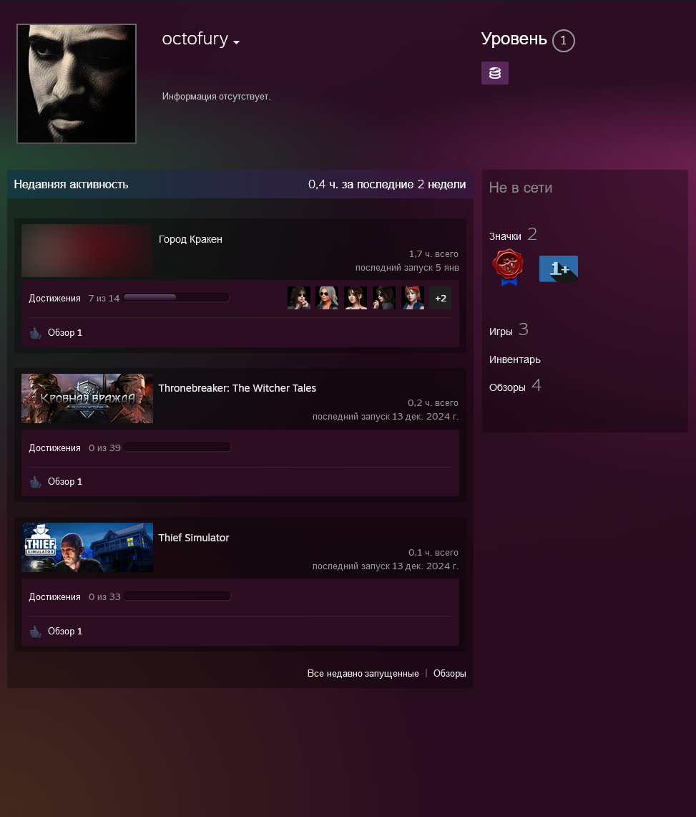Open the Обзоры reviews link in sidebar

pos(507,387)
